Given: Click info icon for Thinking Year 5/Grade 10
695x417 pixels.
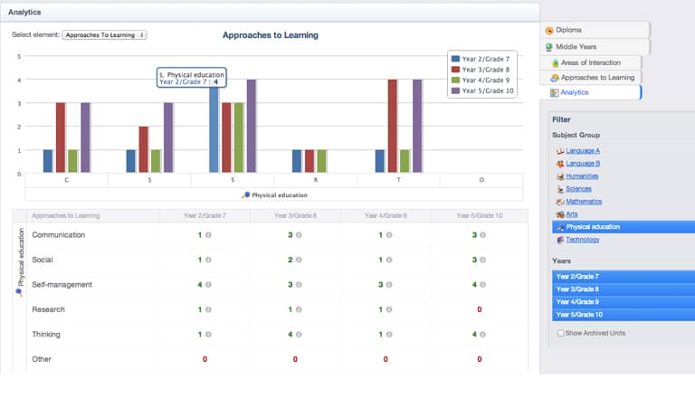Looking at the screenshot, I should click(482, 334).
